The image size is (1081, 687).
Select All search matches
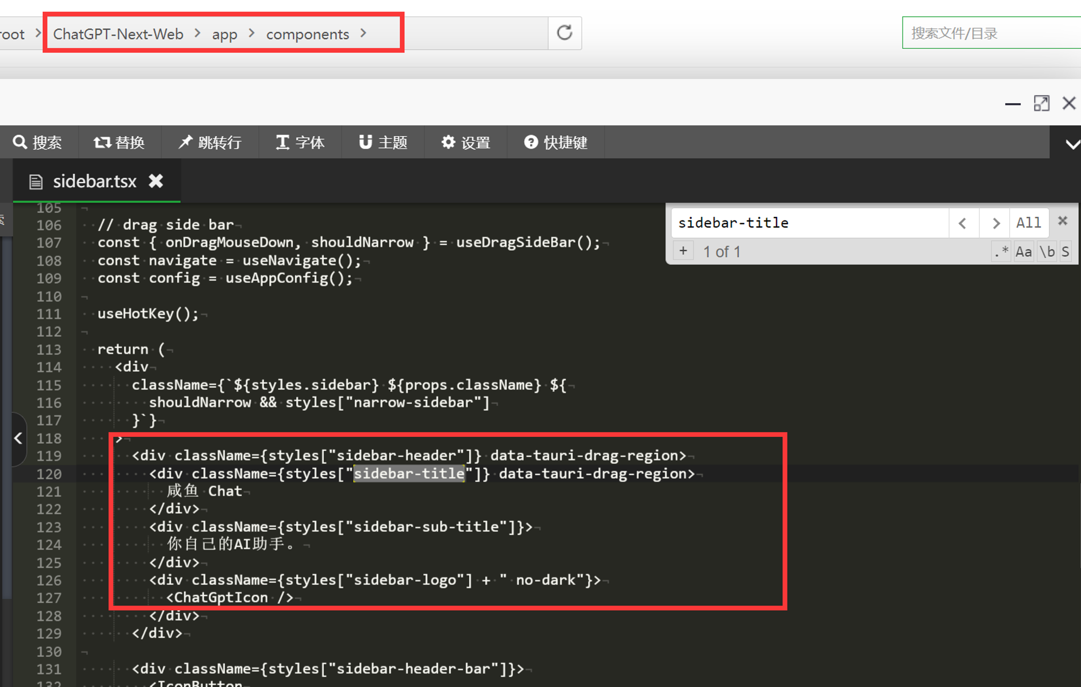1028,223
